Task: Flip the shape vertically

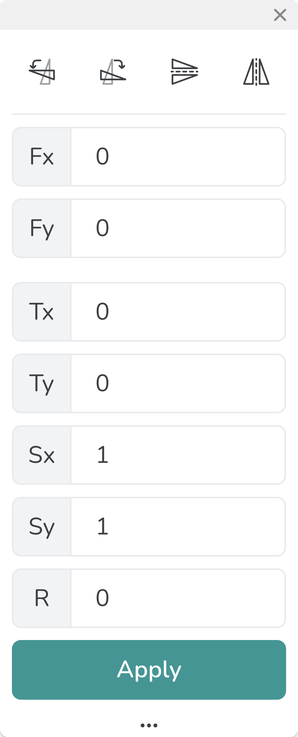Action: pyautogui.click(x=184, y=72)
